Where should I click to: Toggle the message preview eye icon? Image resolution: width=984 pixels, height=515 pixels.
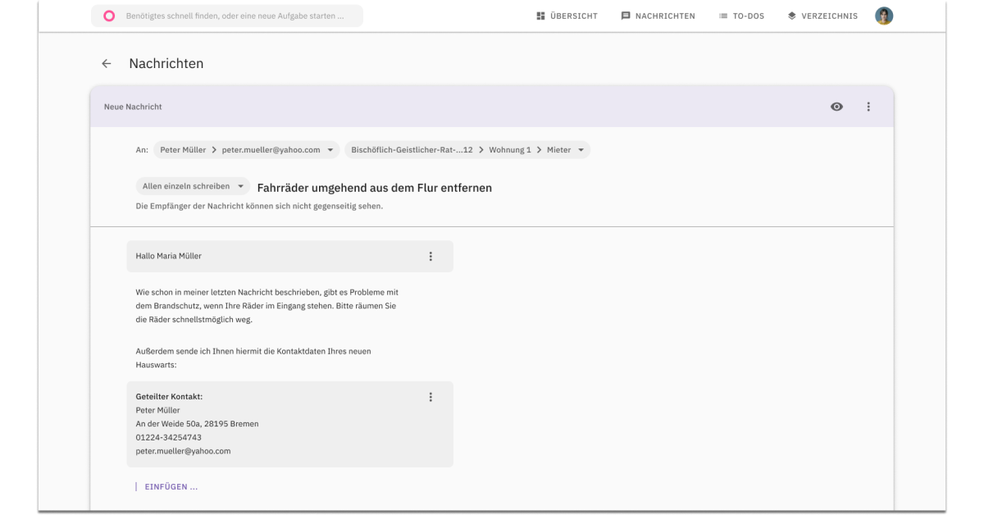837,107
